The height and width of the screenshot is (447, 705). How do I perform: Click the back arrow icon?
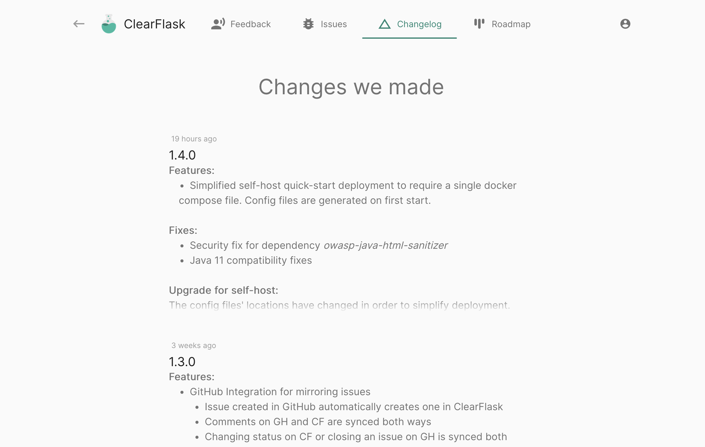coord(78,24)
